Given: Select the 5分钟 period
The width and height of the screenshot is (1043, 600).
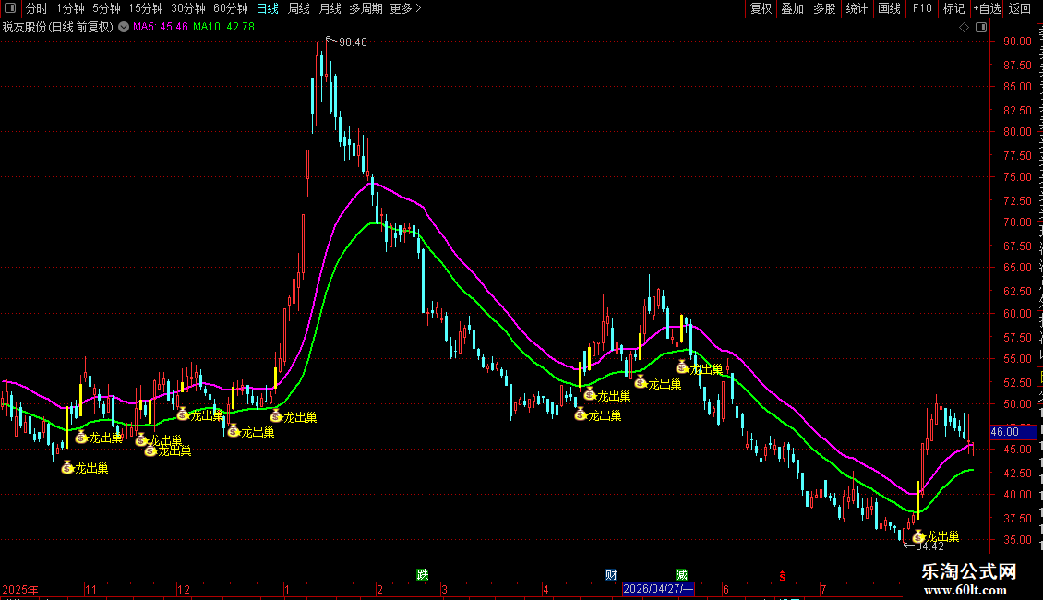Looking at the screenshot, I should click(x=106, y=8).
